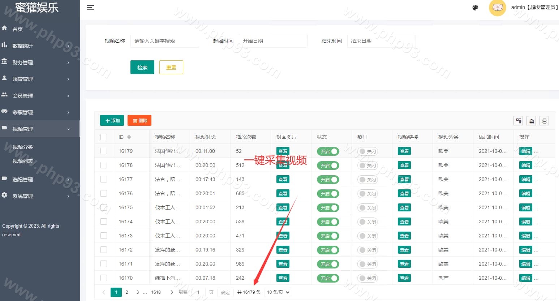
Task: Click the admin avatar picture
Action: (497, 8)
